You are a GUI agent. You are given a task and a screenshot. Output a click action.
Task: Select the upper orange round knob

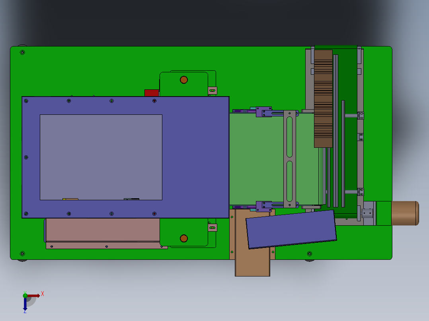(184, 80)
